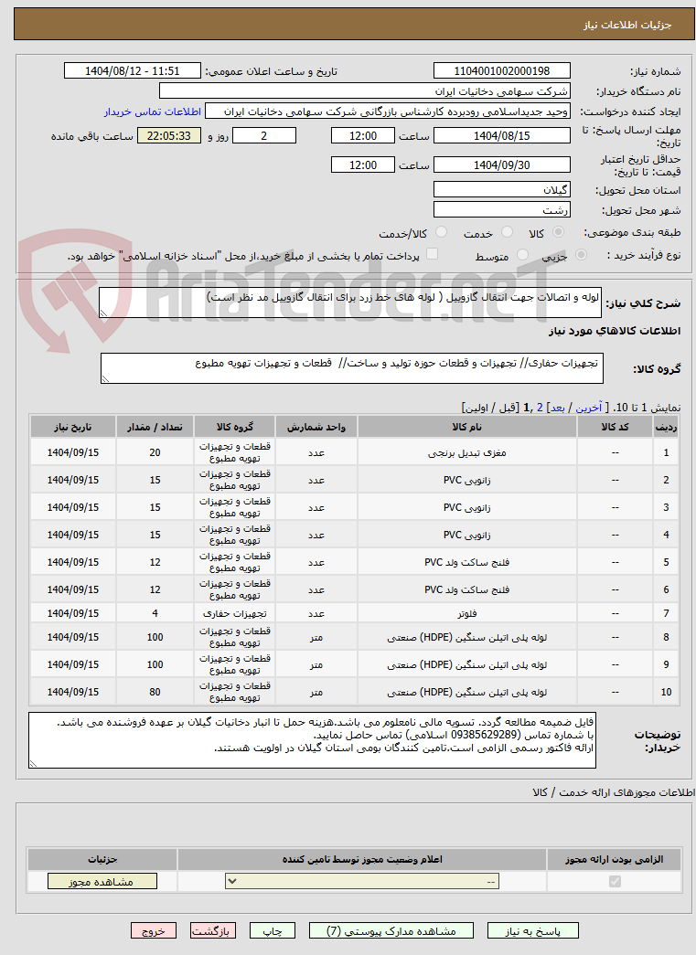696x955 pixels.
Task: Click the general need description text area
Action: tap(349, 302)
